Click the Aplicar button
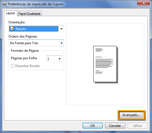This screenshot has width=152, height=133. (x=138, y=125)
